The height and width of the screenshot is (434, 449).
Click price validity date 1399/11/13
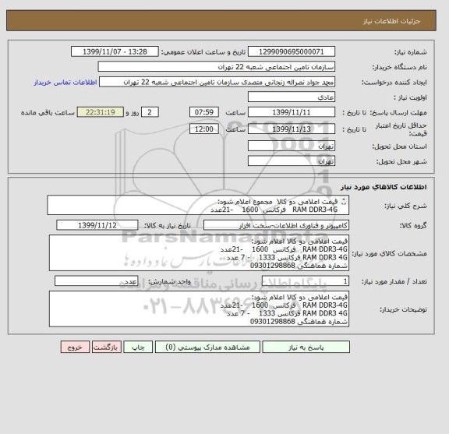(x=292, y=129)
